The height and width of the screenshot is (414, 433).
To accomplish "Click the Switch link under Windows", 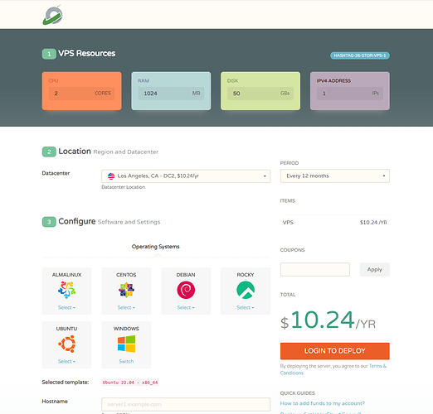I will (126, 361).
